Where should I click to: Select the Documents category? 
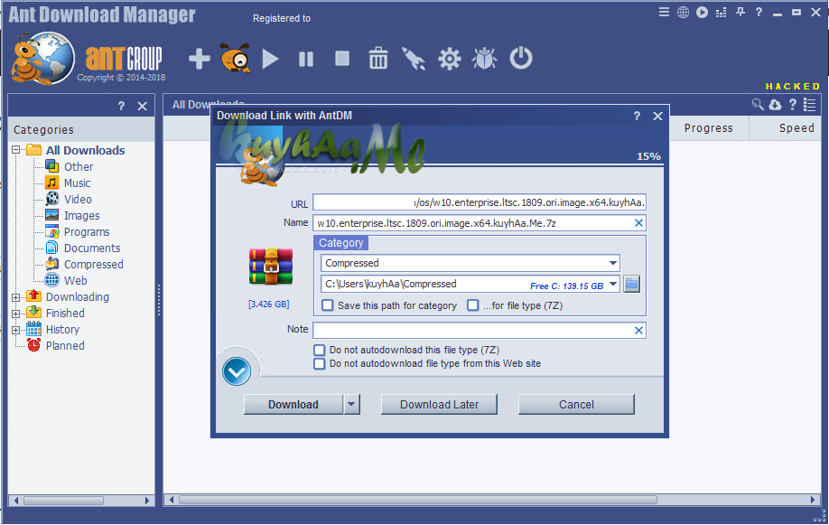click(92, 248)
